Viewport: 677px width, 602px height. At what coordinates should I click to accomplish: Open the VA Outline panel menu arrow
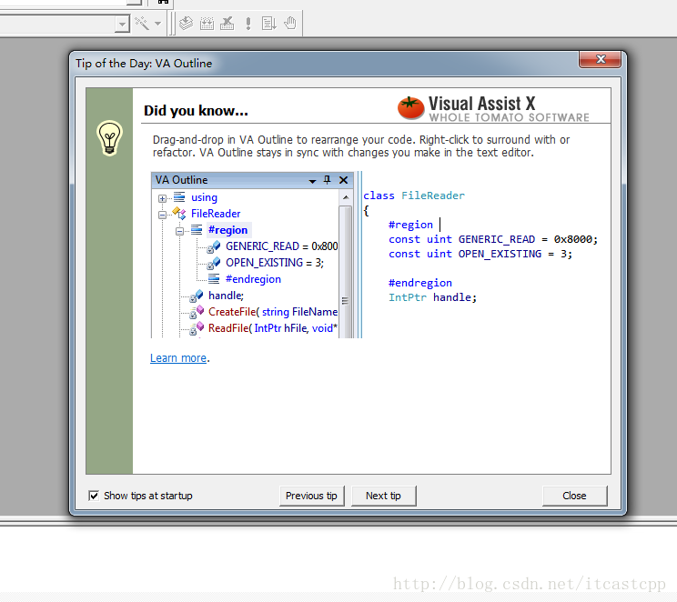(312, 181)
